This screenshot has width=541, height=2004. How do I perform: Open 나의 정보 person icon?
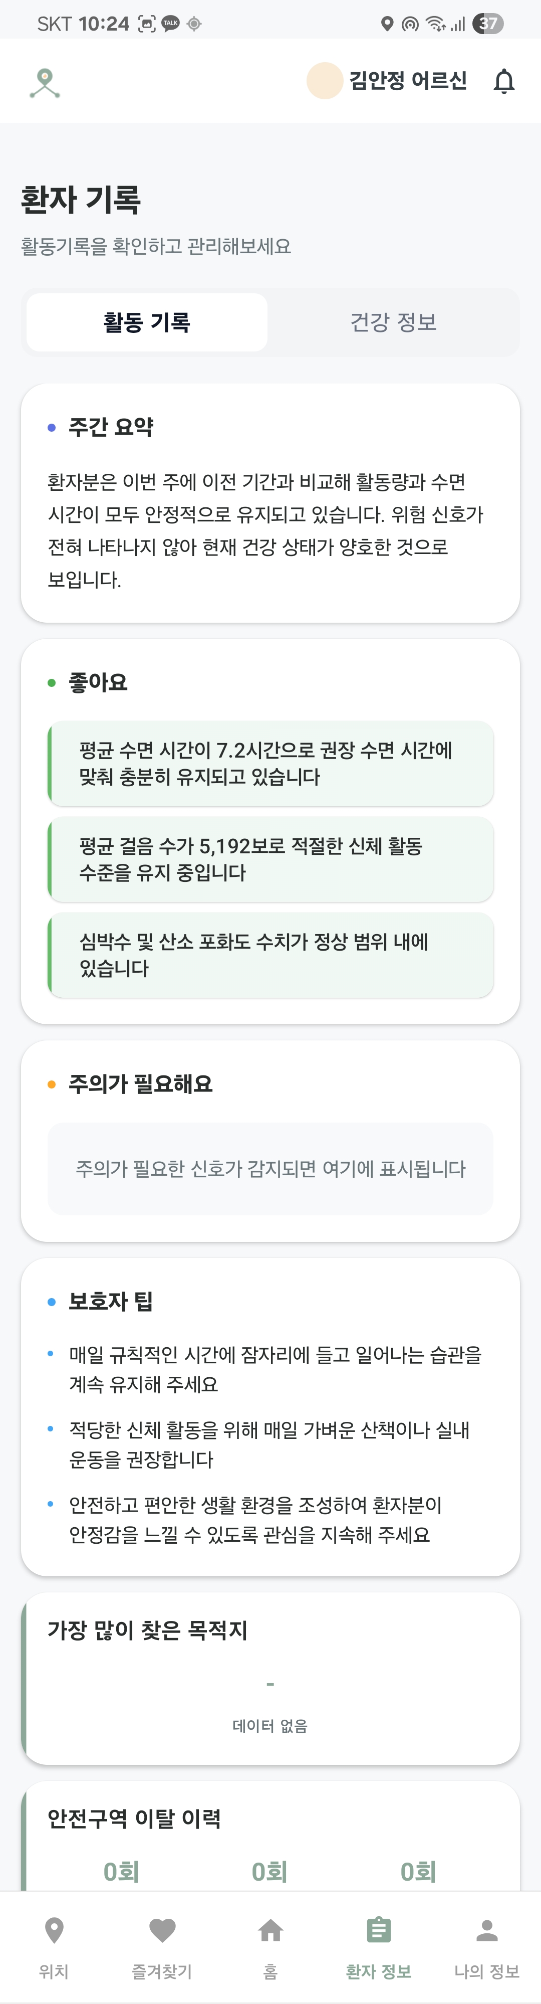(x=486, y=1930)
